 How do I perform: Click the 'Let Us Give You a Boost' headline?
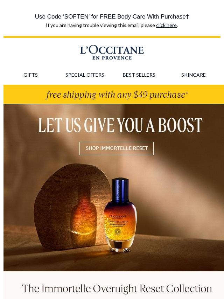click(x=120, y=125)
